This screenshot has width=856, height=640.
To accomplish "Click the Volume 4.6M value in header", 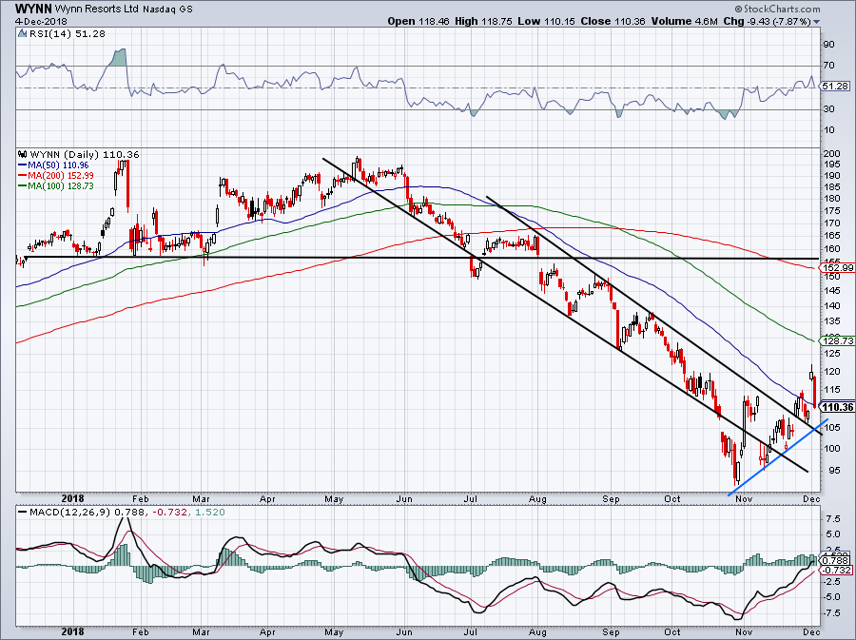I will click(x=685, y=21).
